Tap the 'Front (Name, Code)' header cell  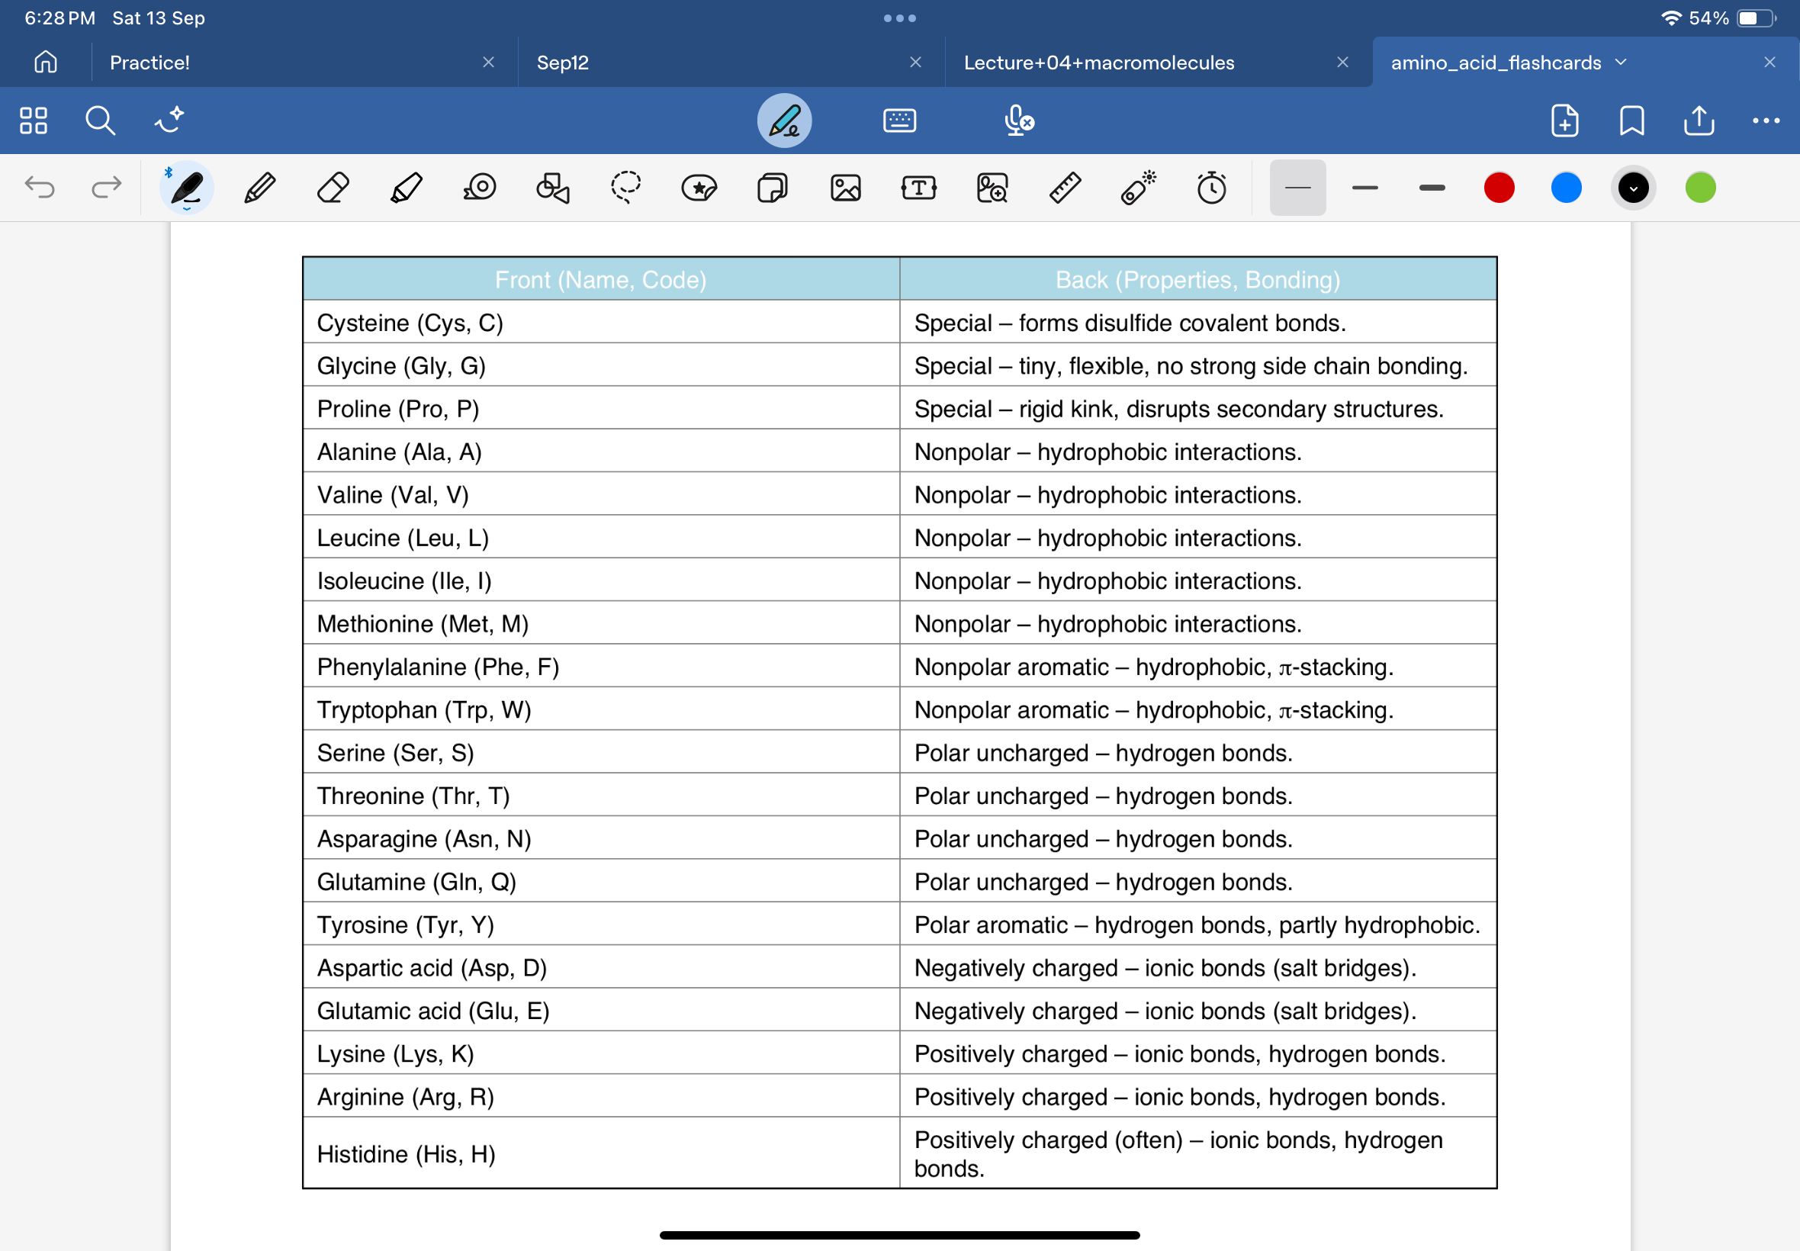click(601, 279)
